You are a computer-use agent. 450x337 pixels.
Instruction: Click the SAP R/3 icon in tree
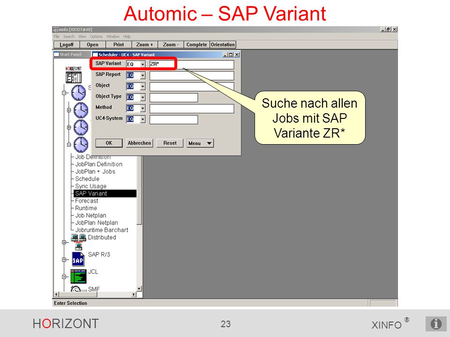[x=78, y=259]
